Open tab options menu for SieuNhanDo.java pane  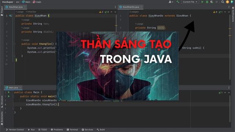click(x=229, y=7)
